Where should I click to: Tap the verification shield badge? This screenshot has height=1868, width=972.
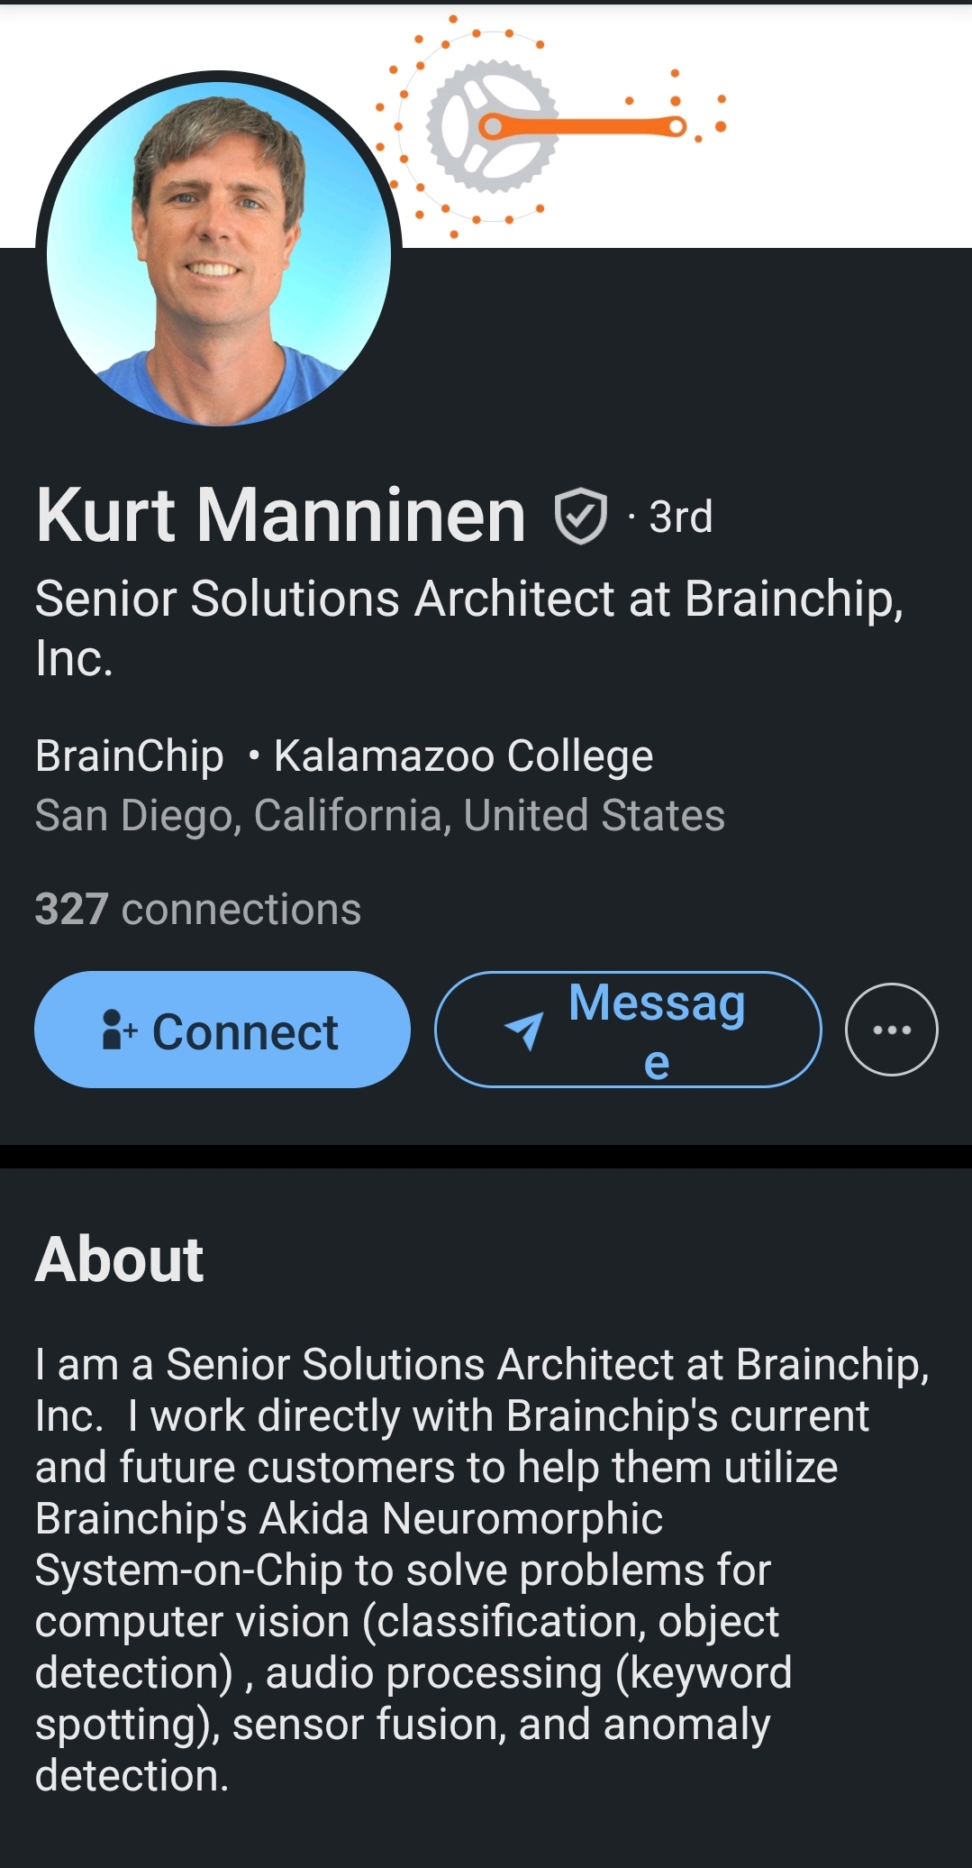pyautogui.click(x=581, y=517)
